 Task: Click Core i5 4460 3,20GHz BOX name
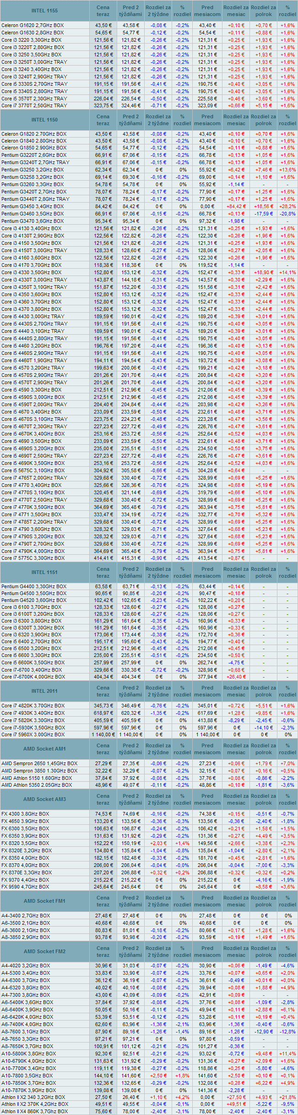(31, 346)
